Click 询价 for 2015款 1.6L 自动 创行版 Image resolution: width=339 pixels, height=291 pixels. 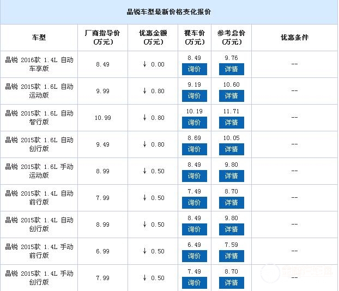point(194,149)
